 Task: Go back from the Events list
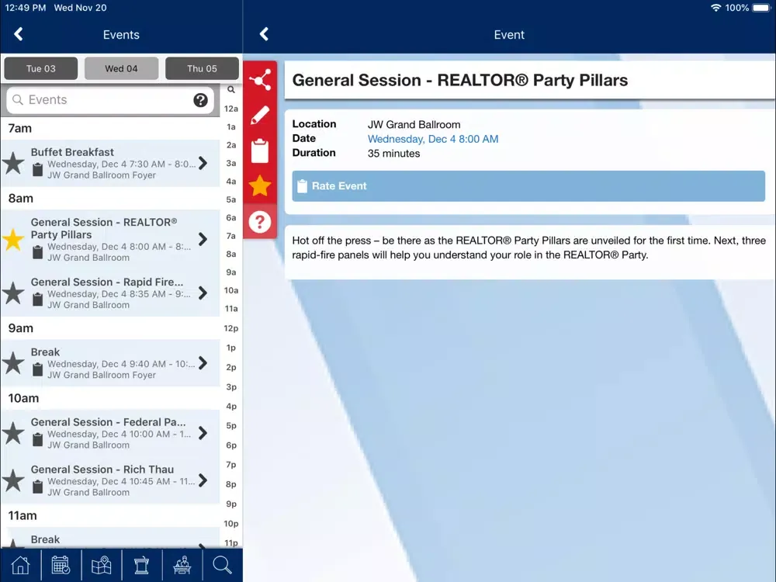[x=19, y=34]
